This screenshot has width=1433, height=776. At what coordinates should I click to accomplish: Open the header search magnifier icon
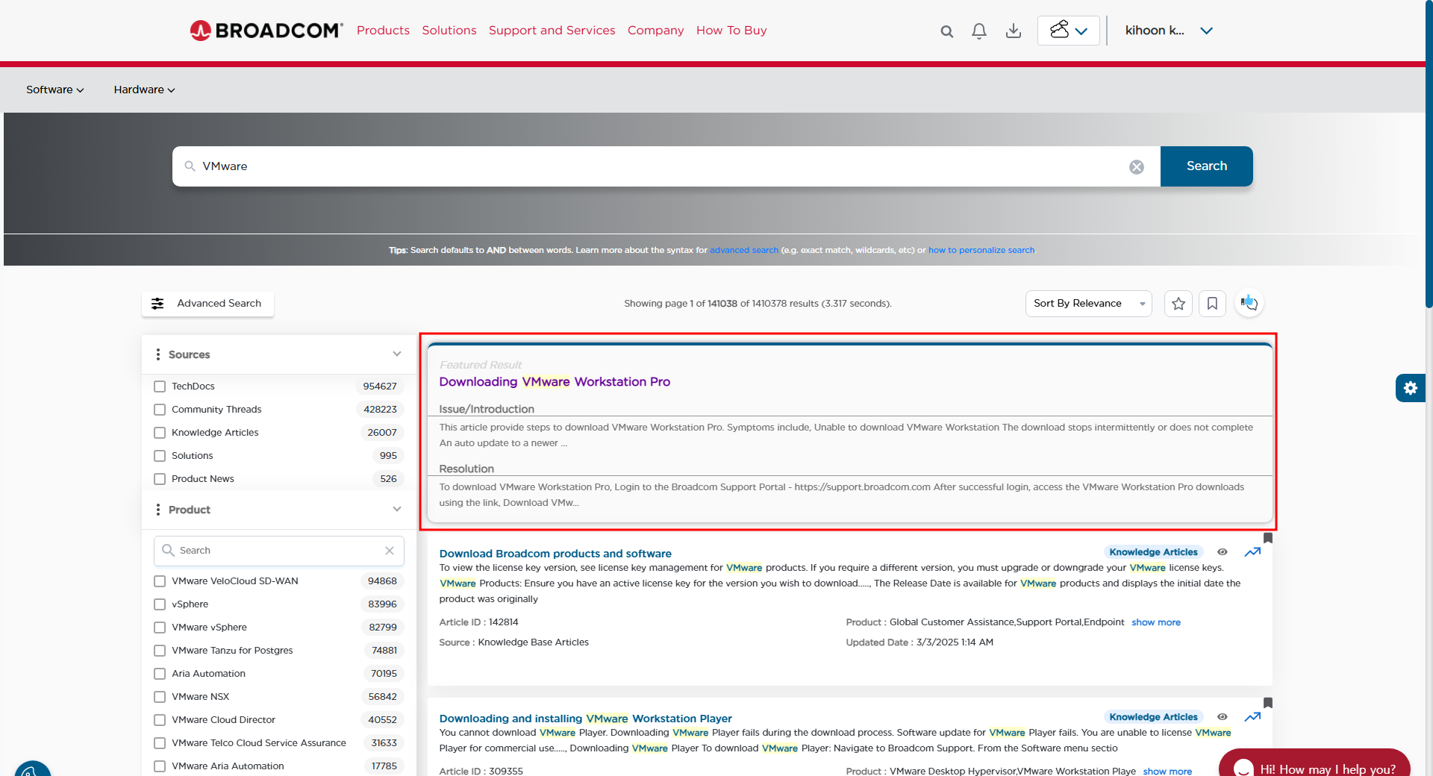[x=946, y=31]
